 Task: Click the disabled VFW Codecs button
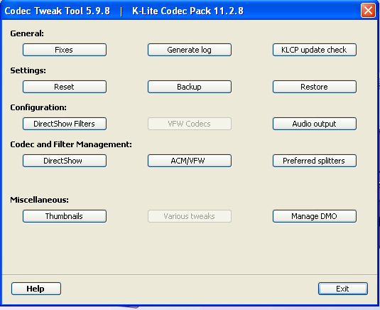190,124
